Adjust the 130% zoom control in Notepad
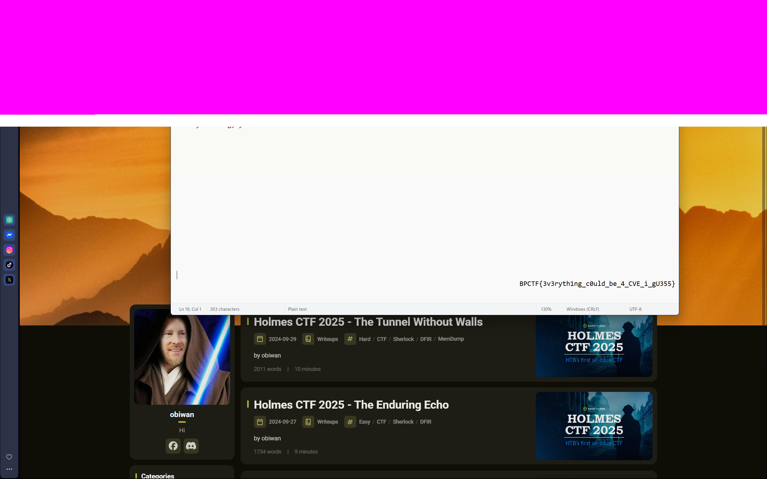 (546, 309)
